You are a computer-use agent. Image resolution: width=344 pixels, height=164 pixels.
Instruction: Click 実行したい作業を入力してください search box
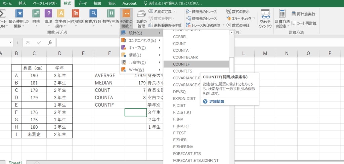click(175, 3)
